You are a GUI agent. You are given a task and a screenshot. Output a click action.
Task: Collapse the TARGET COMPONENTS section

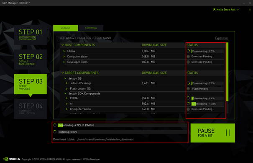(x=62, y=73)
